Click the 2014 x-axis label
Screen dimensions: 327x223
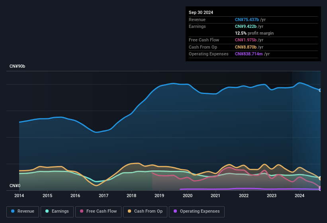coord(19,196)
